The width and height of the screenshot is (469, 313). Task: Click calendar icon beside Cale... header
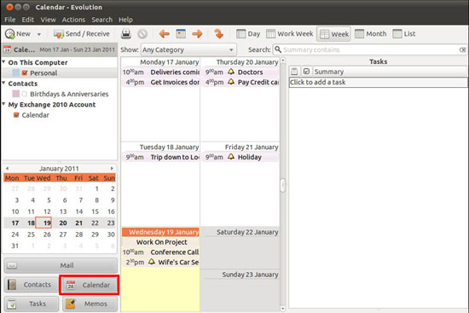8,49
